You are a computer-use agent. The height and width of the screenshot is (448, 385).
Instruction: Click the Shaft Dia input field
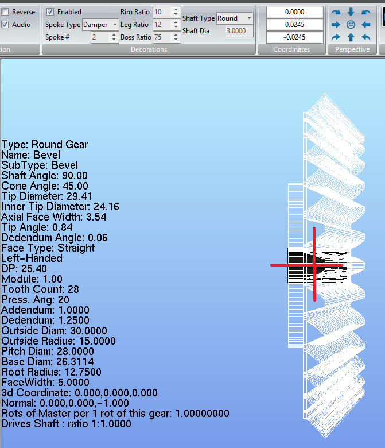coord(239,31)
